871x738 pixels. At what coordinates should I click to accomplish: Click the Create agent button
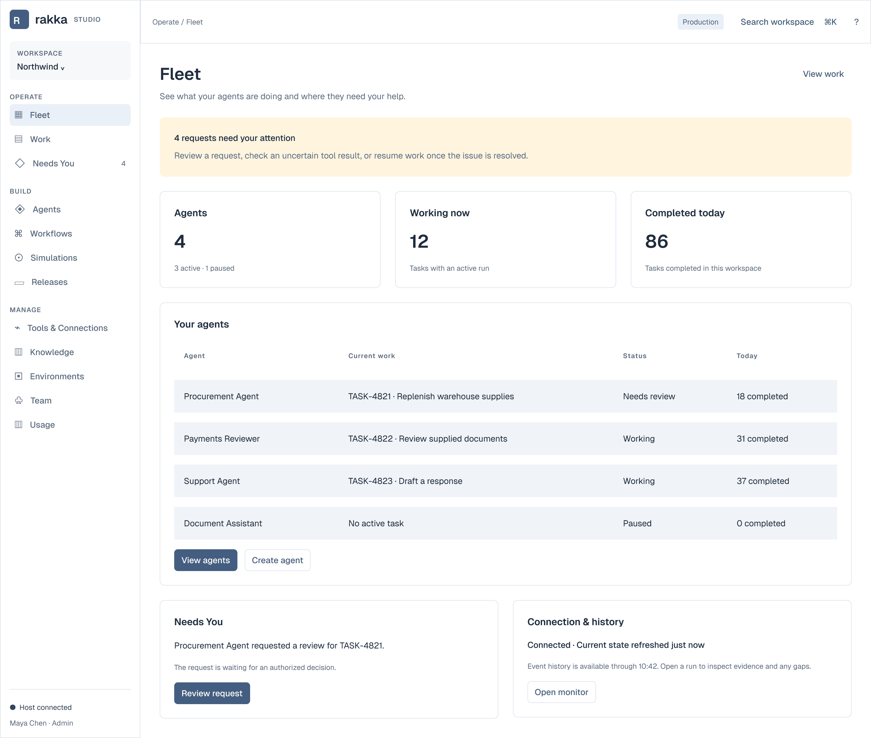tap(277, 561)
